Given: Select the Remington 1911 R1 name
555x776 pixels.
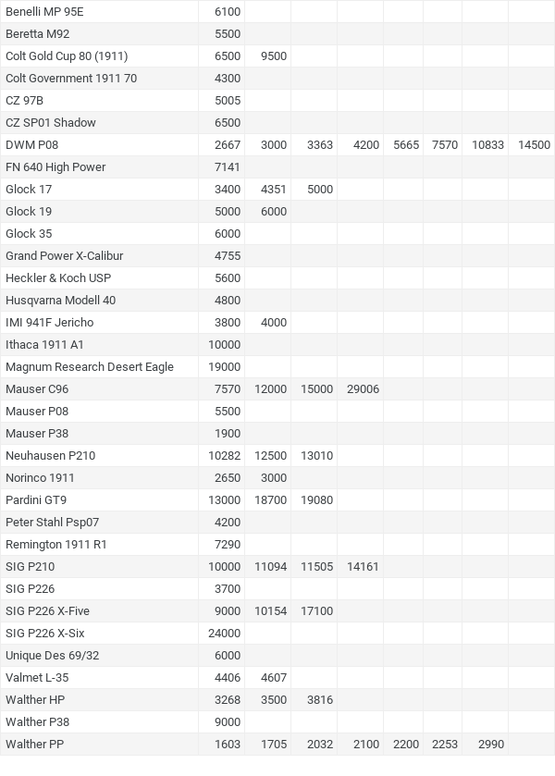Looking at the screenshot, I should 56,545.
